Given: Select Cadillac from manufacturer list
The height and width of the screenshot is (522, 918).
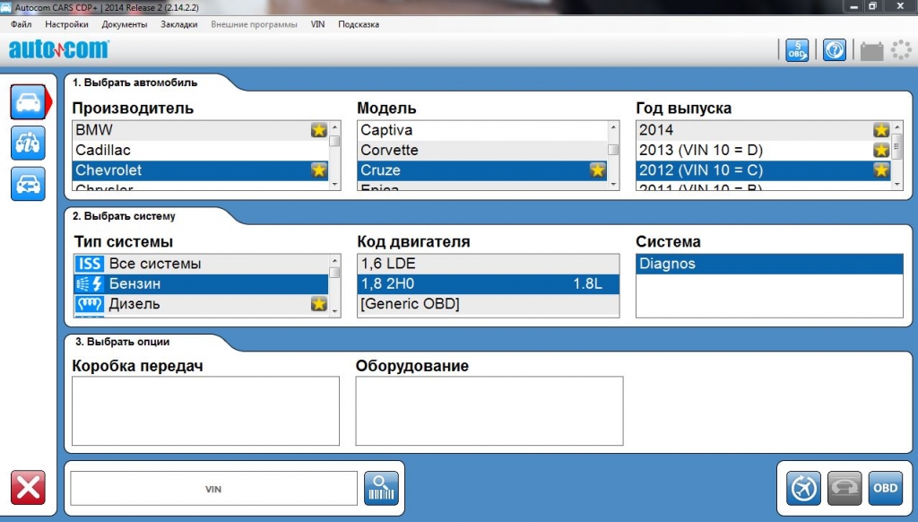Looking at the screenshot, I should [x=103, y=150].
